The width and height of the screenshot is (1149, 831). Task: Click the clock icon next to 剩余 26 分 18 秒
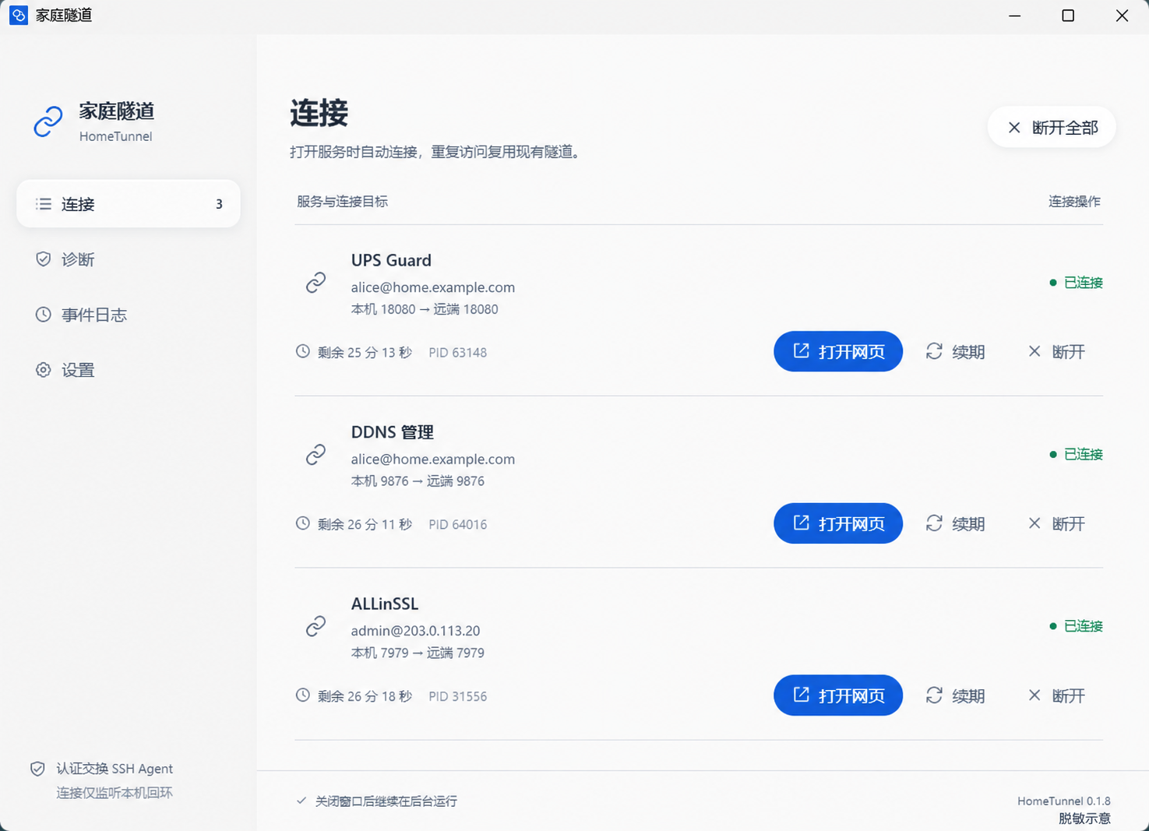point(303,695)
